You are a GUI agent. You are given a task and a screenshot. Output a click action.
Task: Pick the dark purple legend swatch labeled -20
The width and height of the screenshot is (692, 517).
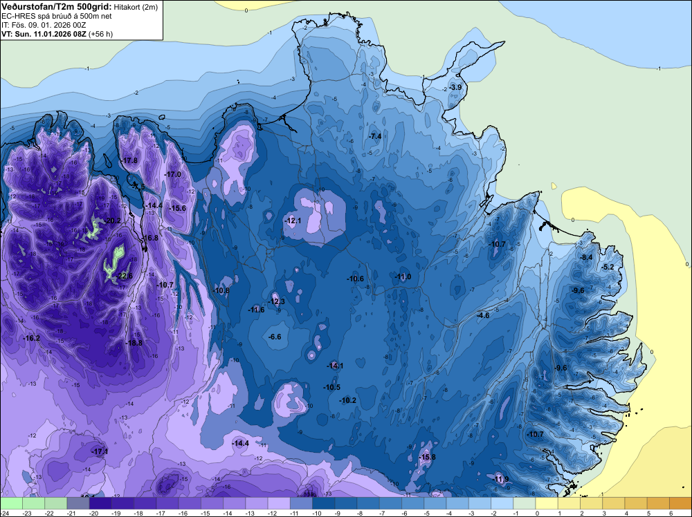[x=100, y=503]
